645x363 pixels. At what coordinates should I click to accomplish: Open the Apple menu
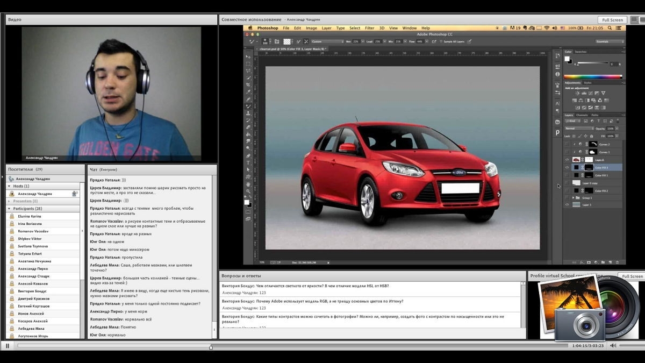click(x=250, y=28)
